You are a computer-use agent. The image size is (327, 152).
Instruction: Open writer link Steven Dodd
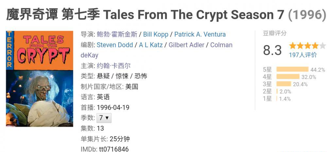pyautogui.click(x=115, y=45)
